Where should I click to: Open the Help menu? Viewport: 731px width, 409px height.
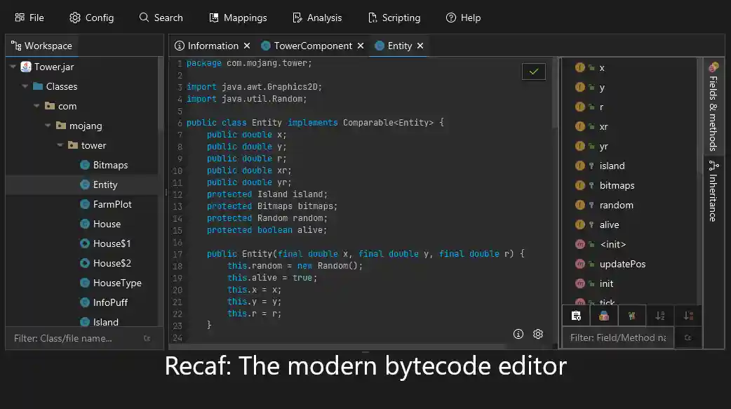[x=463, y=18]
